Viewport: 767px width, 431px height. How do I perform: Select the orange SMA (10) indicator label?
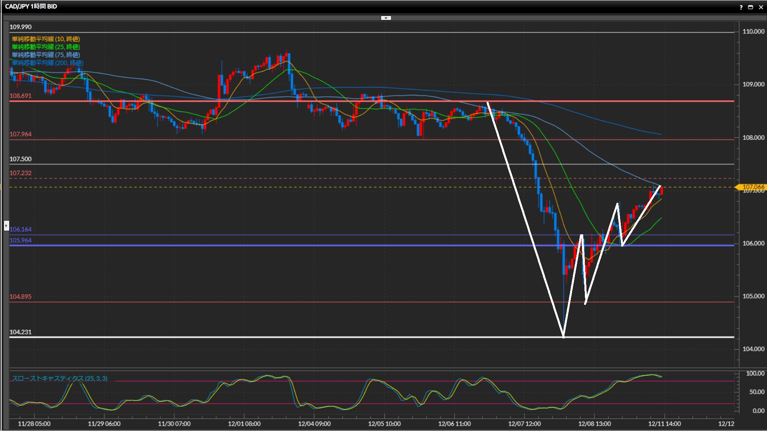(x=46, y=39)
